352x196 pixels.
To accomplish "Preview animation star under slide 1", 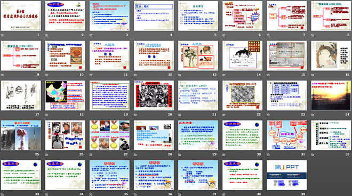I will pyautogui.click(x=3, y=35).
